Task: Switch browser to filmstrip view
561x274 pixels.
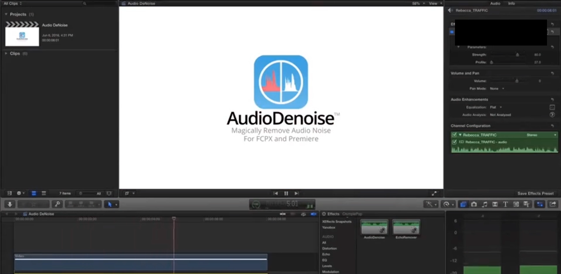Action: 34,193
